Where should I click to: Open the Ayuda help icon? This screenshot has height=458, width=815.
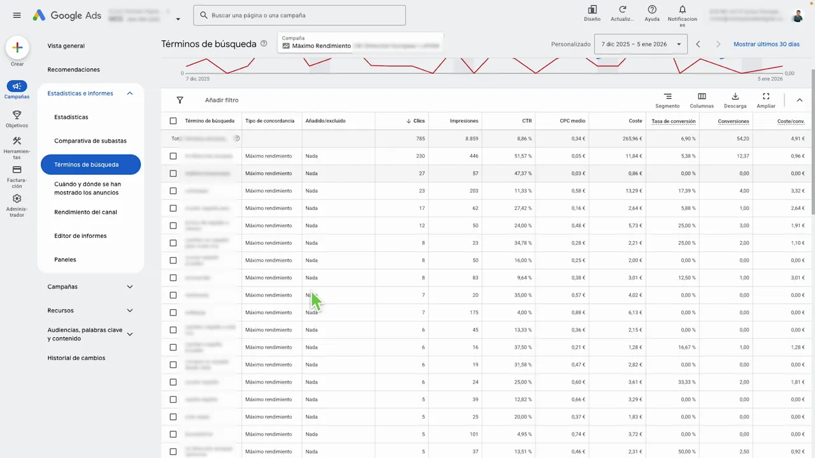pos(652,10)
